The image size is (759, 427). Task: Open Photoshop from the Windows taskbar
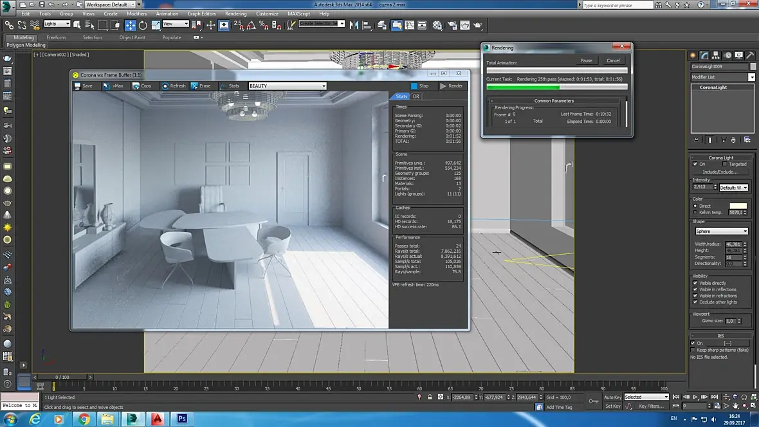(182, 419)
